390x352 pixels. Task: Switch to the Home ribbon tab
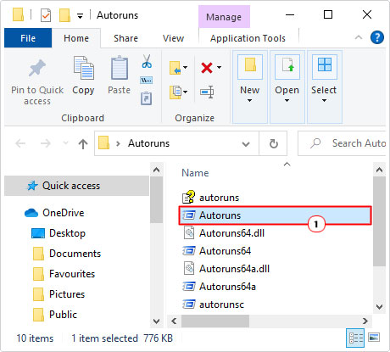pos(76,38)
